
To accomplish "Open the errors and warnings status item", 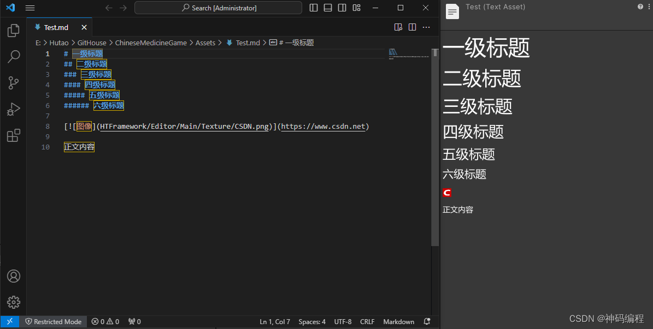I will click(x=105, y=321).
